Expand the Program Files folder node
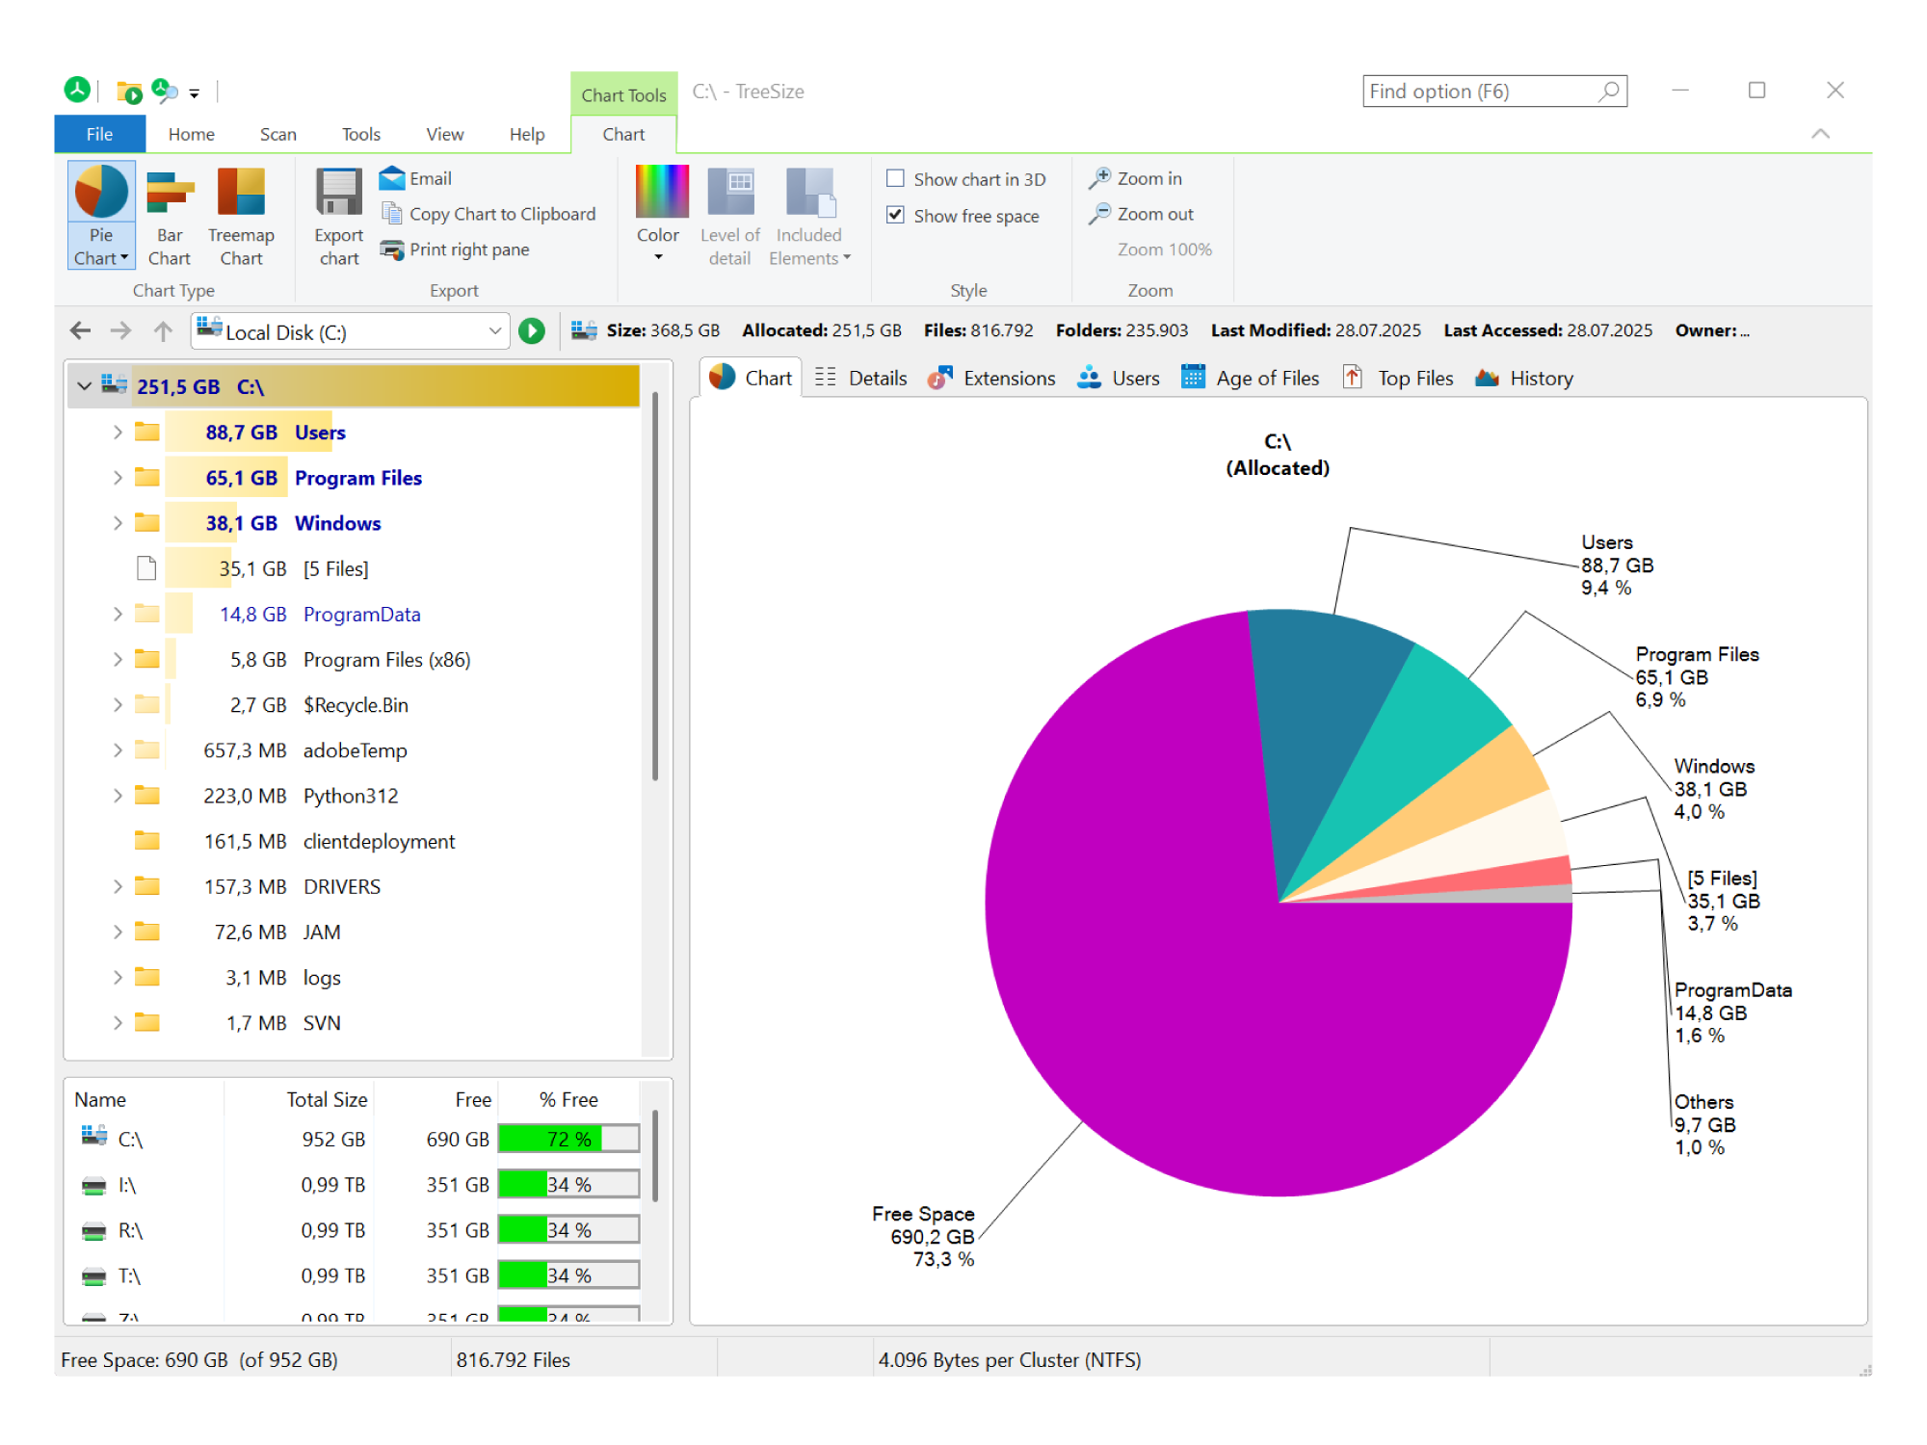This screenshot has width=1927, height=1445. pos(117,478)
